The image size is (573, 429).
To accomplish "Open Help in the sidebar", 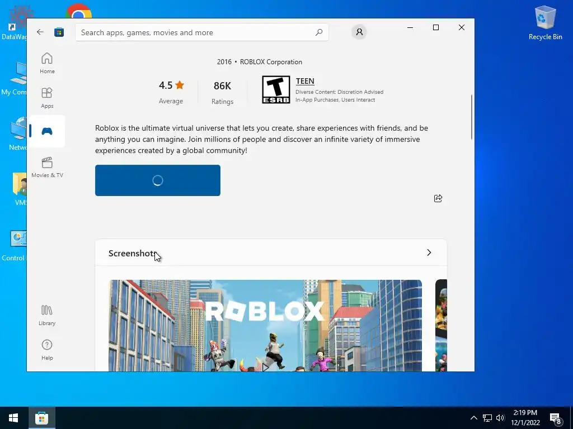I will point(47,350).
